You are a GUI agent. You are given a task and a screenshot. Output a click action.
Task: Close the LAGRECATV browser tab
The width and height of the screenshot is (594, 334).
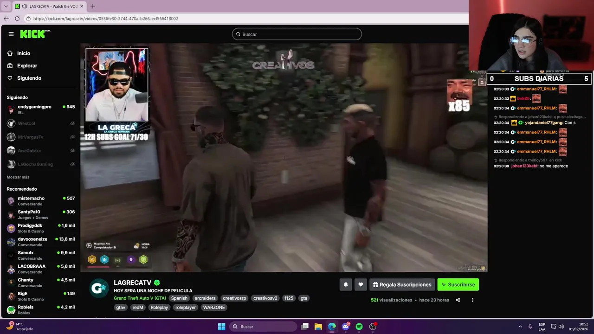click(81, 6)
